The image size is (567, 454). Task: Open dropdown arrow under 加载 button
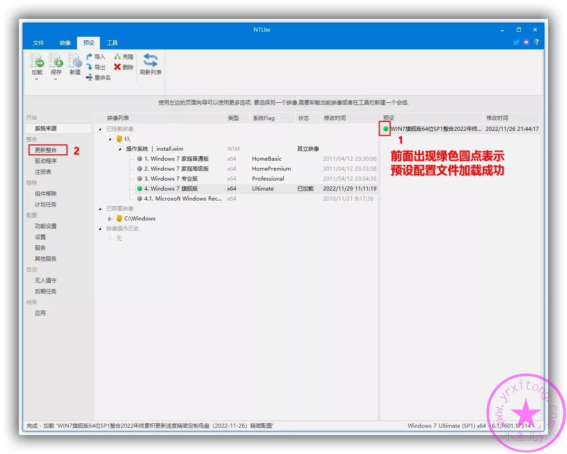click(x=37, y=79)
